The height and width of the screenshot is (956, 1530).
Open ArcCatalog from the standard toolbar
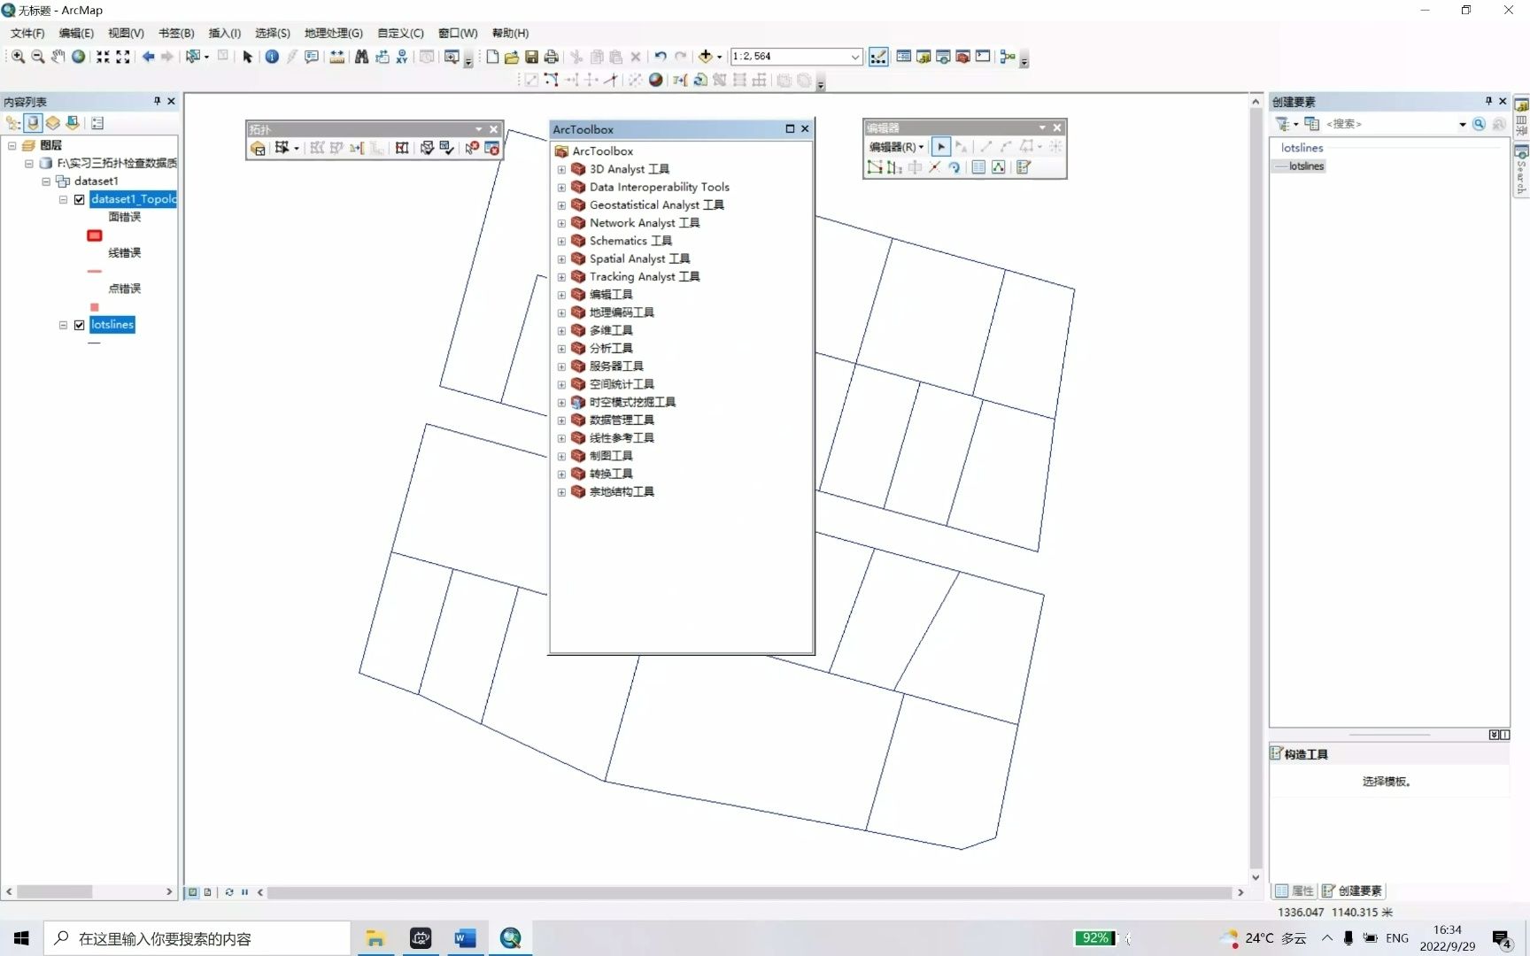click(923, 56)
